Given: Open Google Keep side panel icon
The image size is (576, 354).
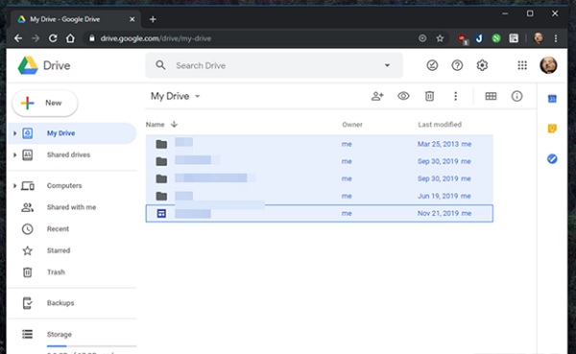Looking at the screenshot, I should pyautogui.click(x=552, y=129).
